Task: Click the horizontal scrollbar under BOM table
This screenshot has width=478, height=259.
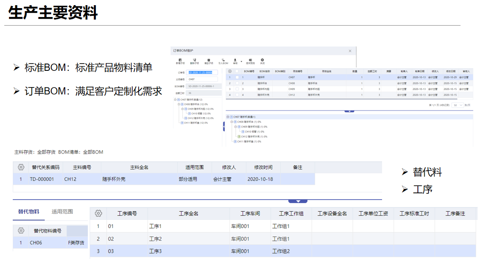Action: pyautogui.click(x=342, y=99)
